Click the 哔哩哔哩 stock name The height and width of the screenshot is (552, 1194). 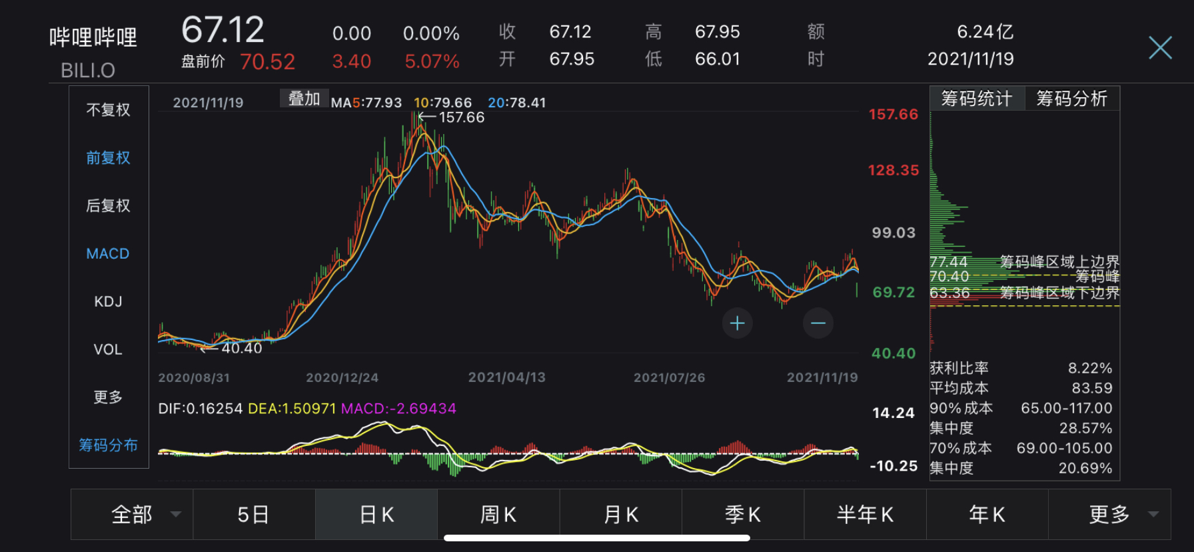93,37
